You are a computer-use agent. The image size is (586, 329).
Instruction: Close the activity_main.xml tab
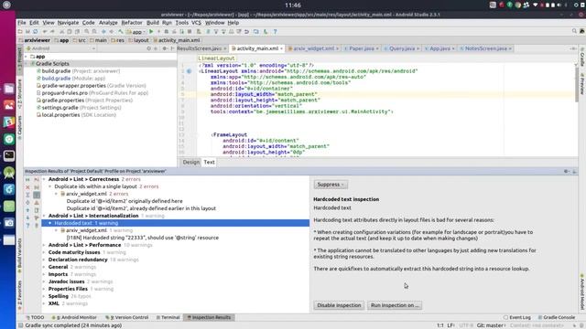click(281, 48)
